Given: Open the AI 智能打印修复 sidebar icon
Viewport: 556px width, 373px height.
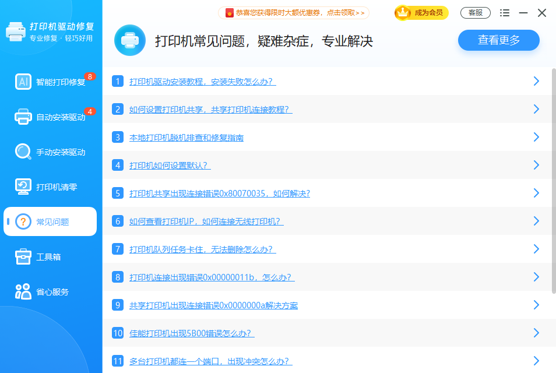Looking at the screenshot, I should 23,82.
